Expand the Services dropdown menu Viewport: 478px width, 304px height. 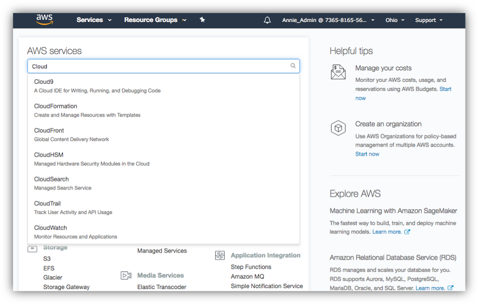click(94, 20)
